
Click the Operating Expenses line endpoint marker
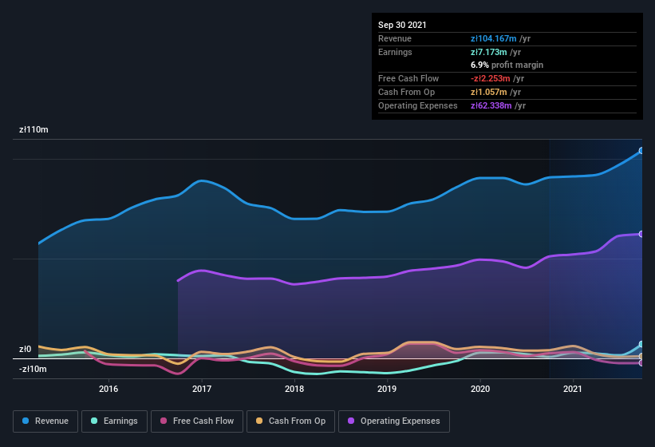tap(641, 234)
